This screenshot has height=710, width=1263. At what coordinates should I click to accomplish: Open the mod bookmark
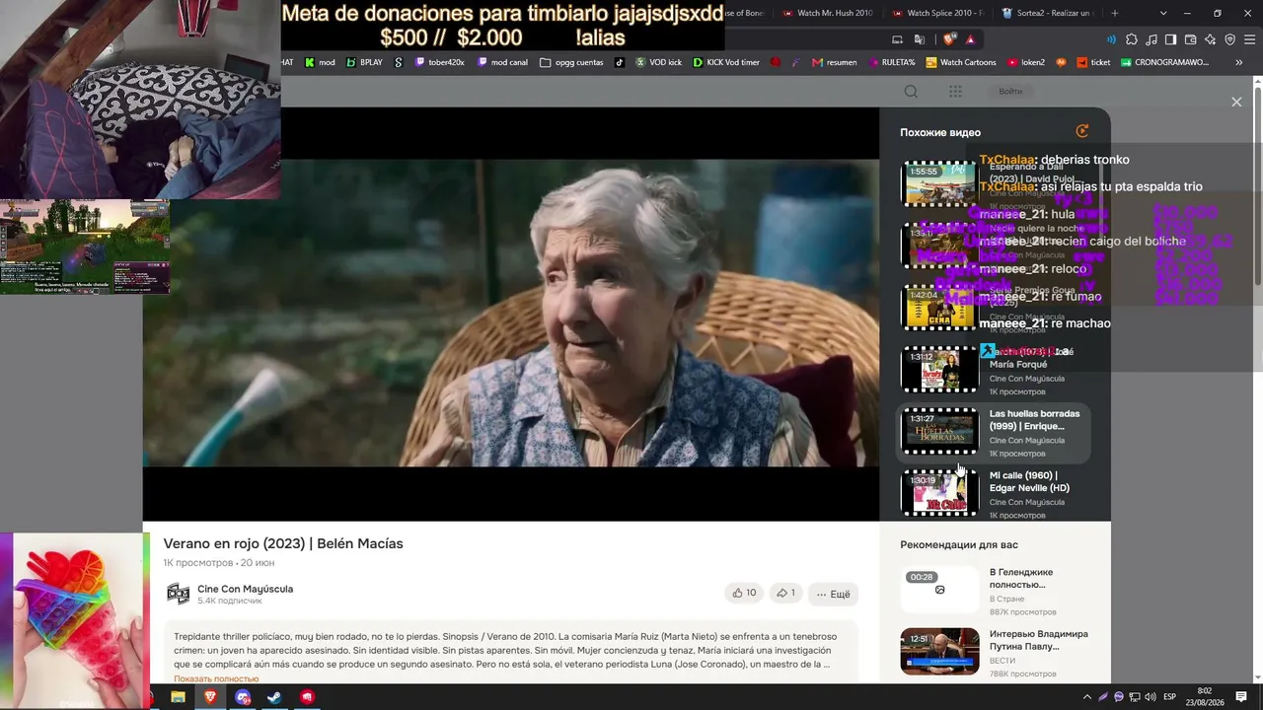[320, 62]
